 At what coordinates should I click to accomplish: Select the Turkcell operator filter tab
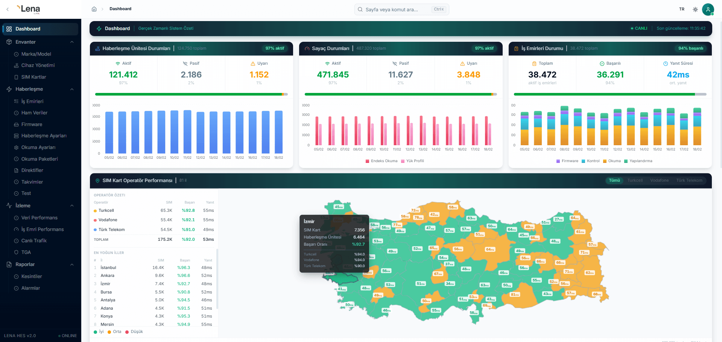click(635, 181)
